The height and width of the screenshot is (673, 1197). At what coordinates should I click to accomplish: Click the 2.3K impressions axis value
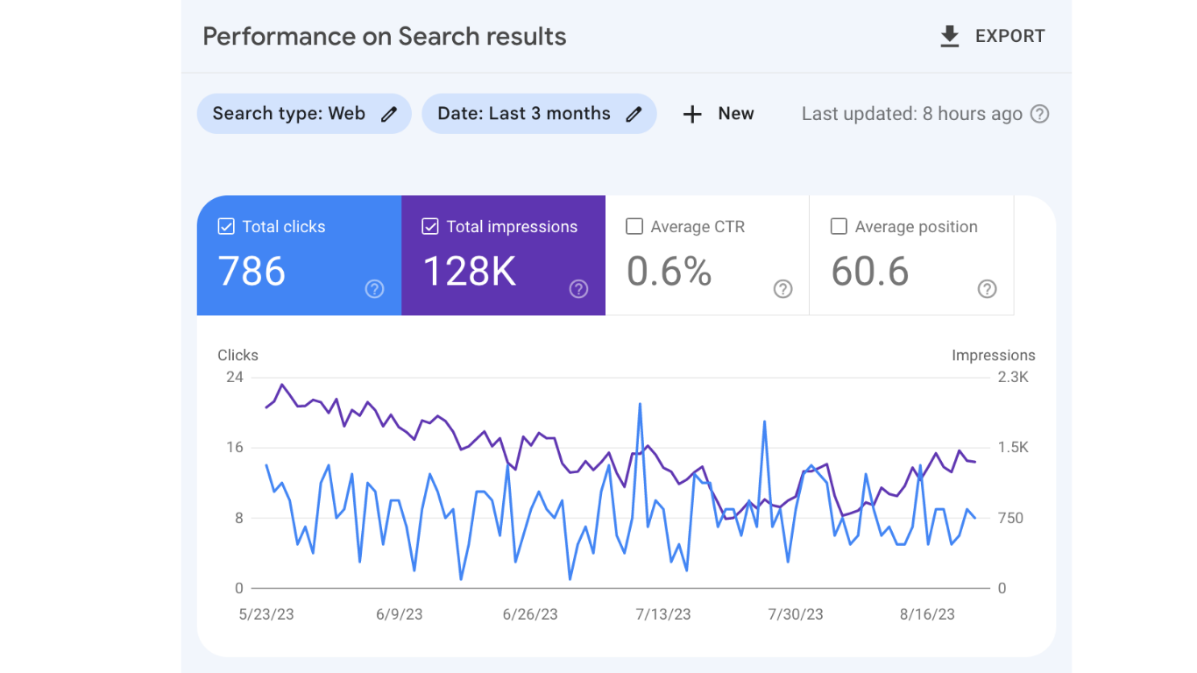(1013, 378)
